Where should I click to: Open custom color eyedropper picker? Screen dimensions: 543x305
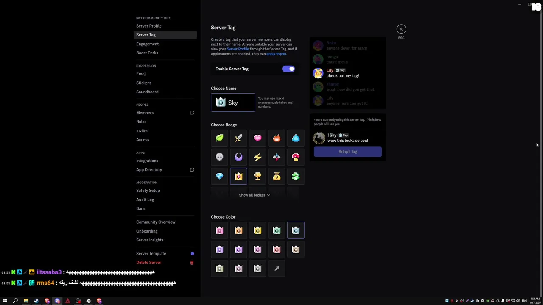277,269
